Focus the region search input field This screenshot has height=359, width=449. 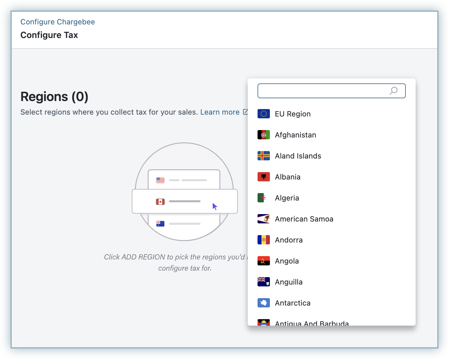click(x=323, y=91)
